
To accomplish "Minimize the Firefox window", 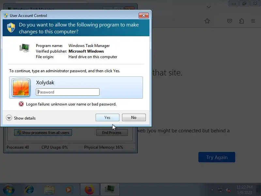I will (234, 4).
